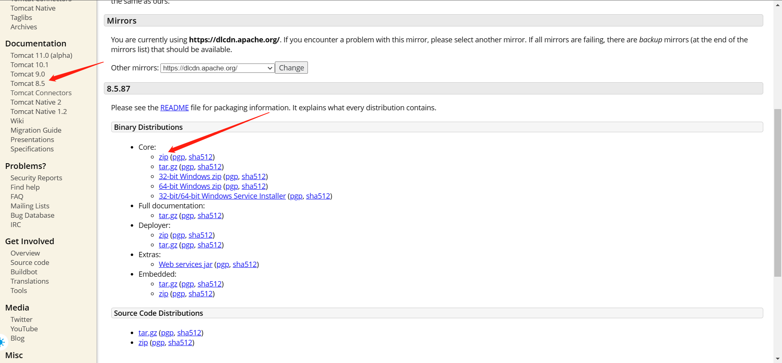Open Tomcat Native 2 documentation
Screen dimensions: 782x363
36,102
